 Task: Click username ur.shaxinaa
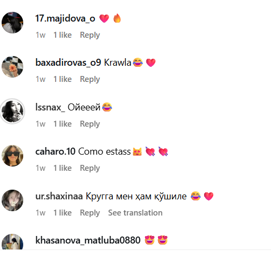pos(59,196)
